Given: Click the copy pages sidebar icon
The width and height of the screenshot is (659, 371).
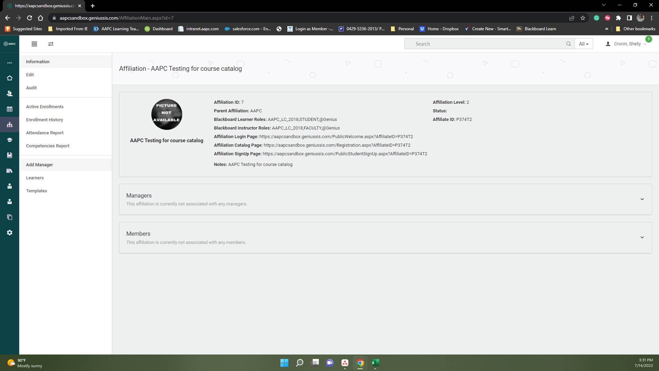Looking at the screenshot, I should (10, 217).
